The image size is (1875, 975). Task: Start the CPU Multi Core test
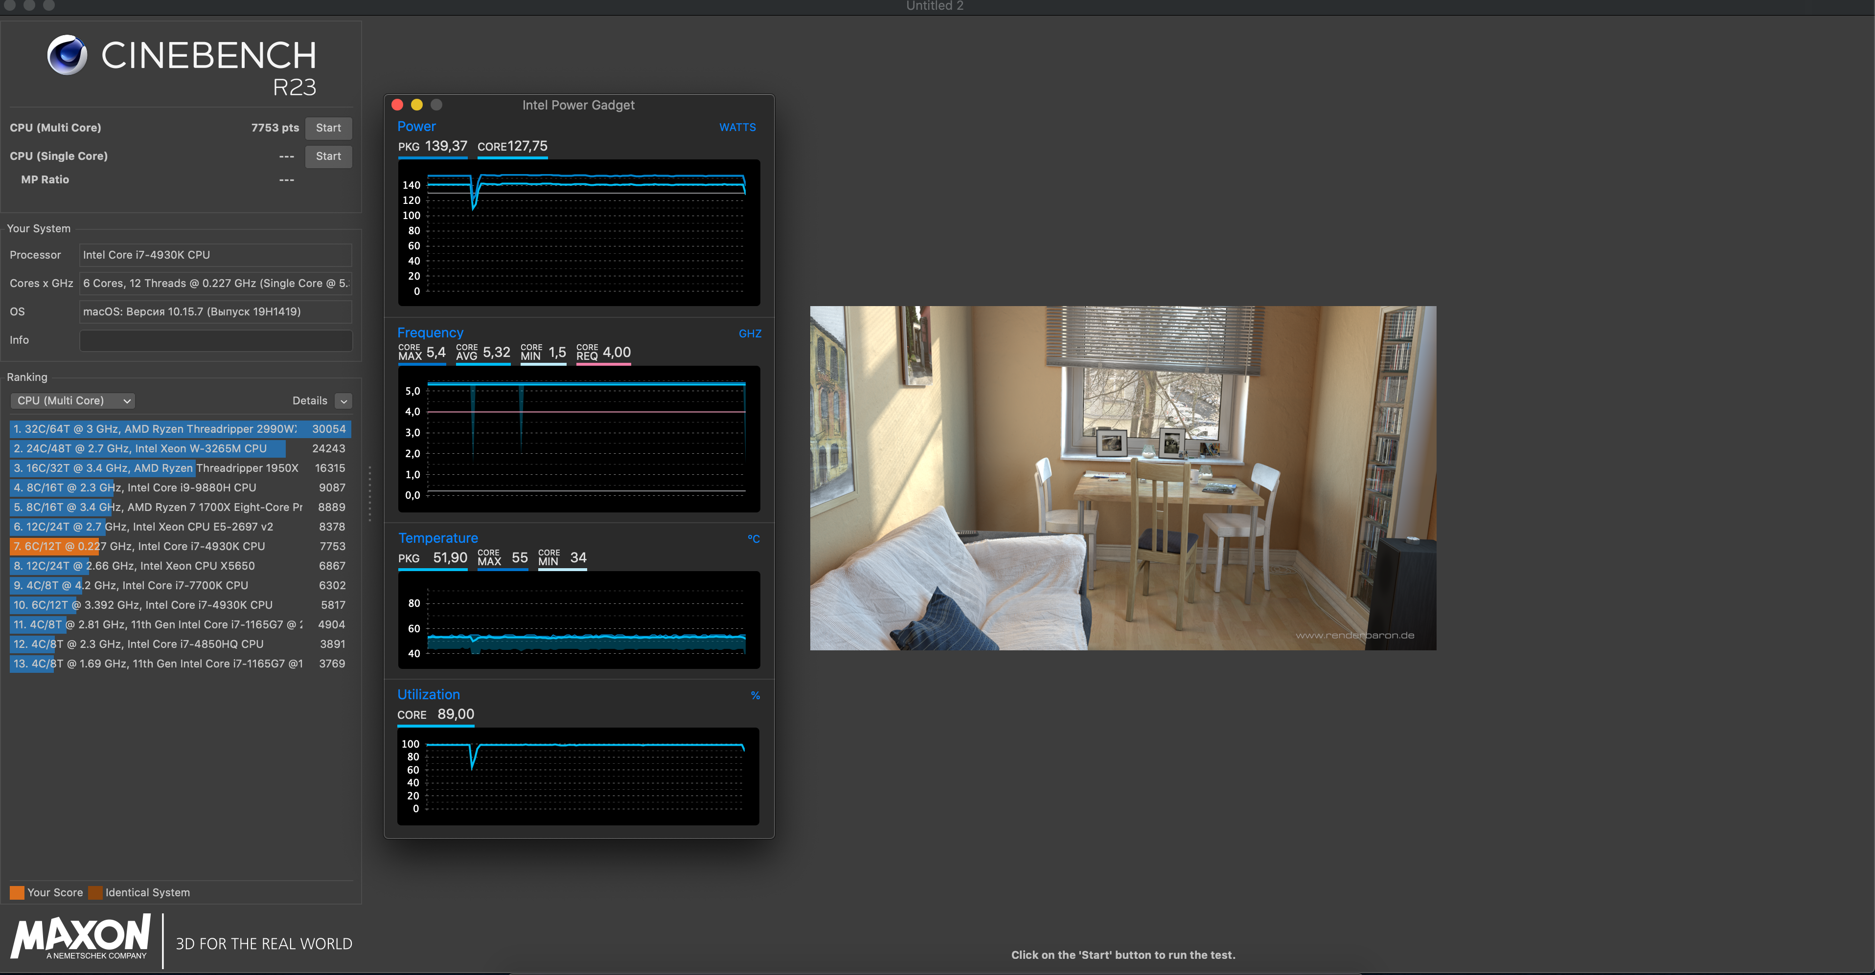(x=328, y=128)
